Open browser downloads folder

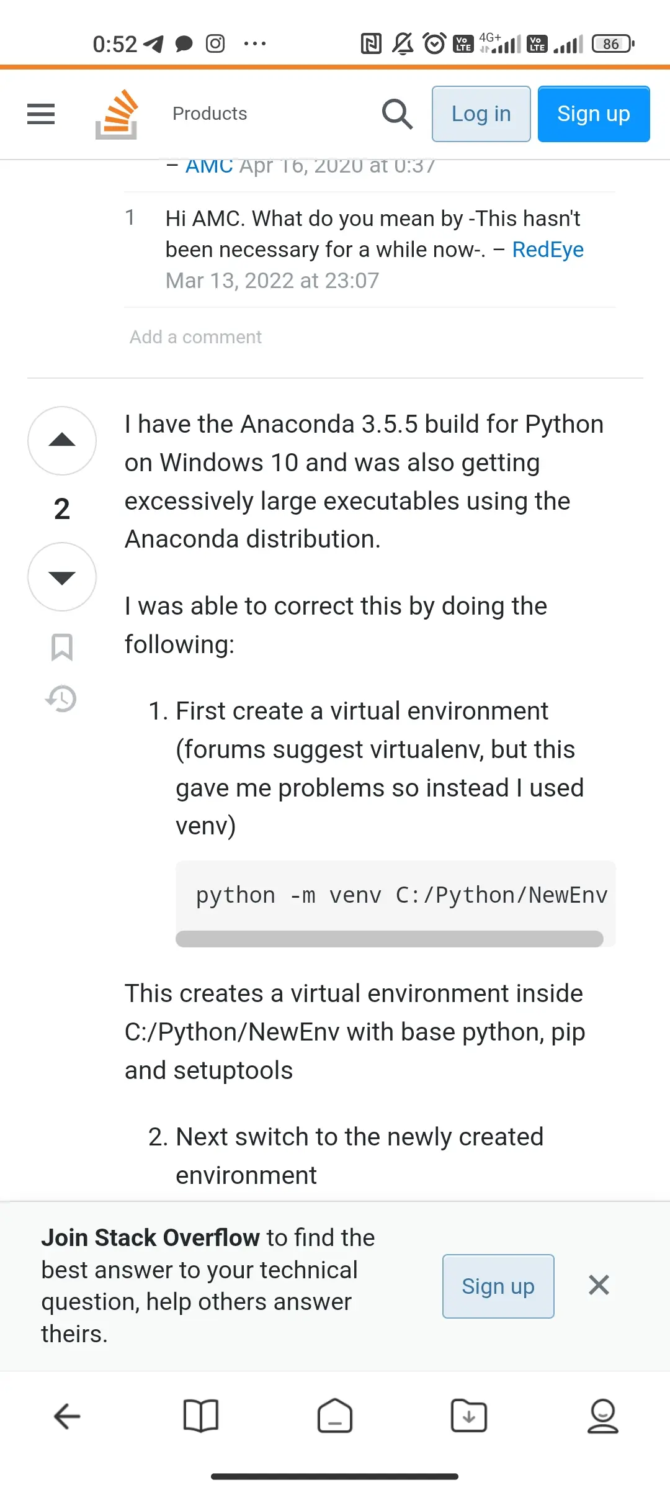pyautogui.click(x=469, y=1416)
